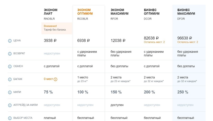Click the info icon beside БАГАЖ row label
The width and height of the screenshot is (213, 121).
pos(10,79)
